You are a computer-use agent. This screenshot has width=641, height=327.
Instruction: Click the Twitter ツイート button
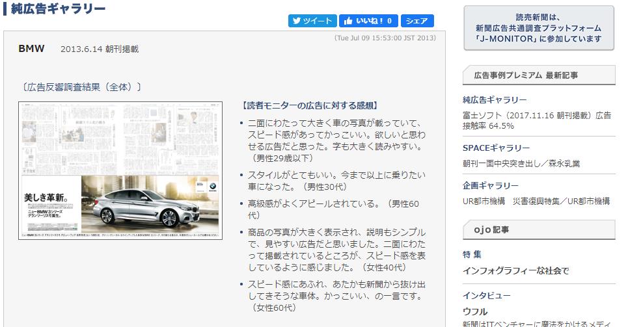coord(312,21)
